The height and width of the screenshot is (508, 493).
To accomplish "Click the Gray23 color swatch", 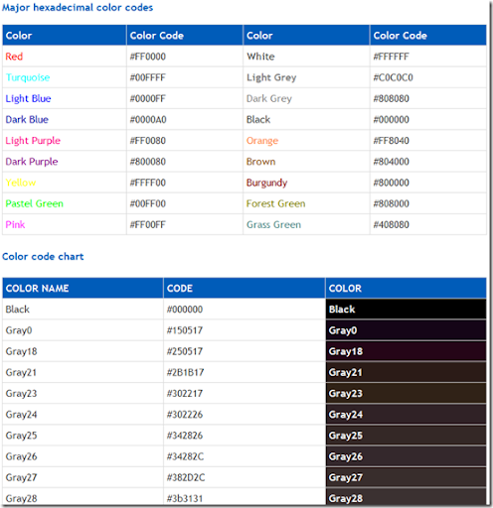I will tap(406, 393).
